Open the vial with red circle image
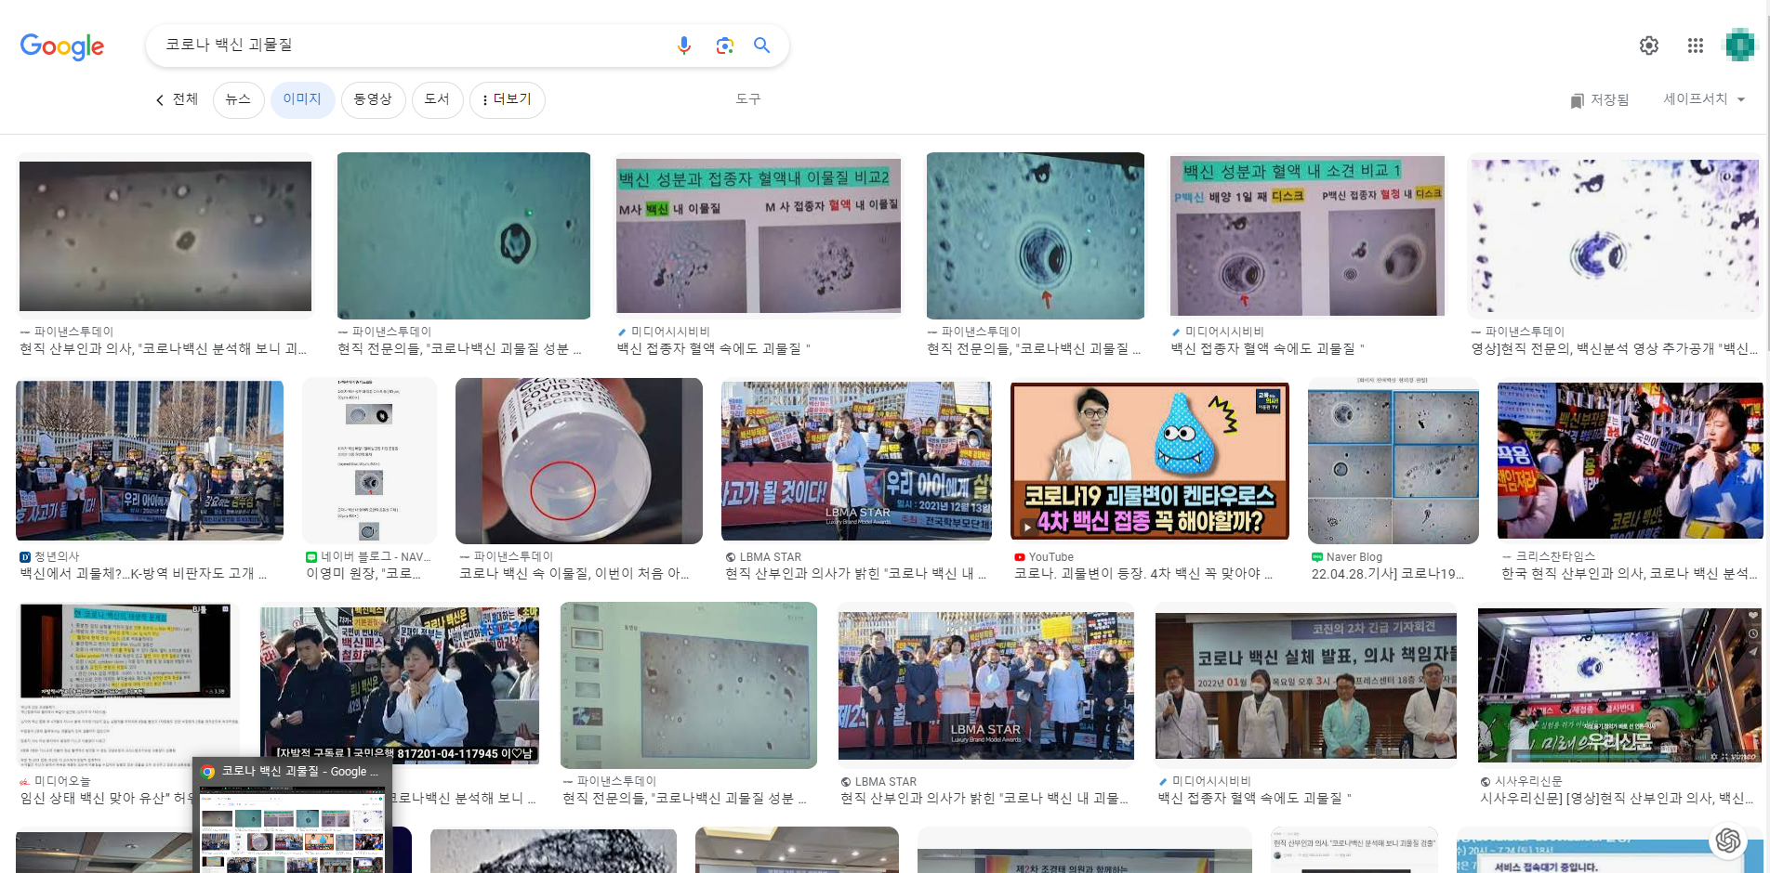This screenshot has width=1770, height=873. click(x=579, y=461)
